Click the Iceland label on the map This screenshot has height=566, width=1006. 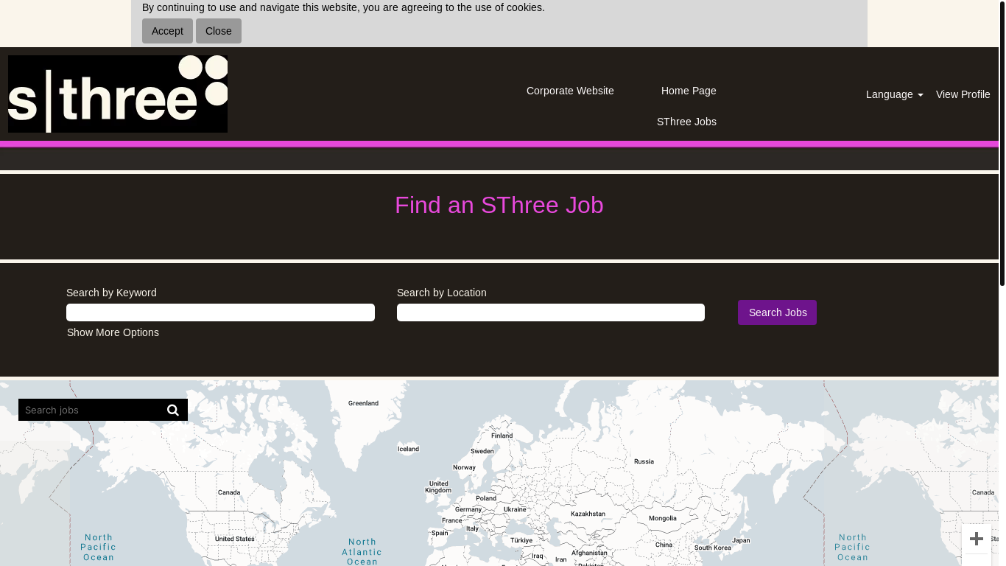pos(408,449)
